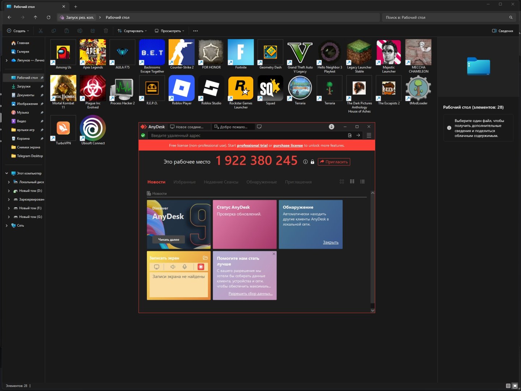
Task: Click Закрыть on the Обнаружение card
Action: [331, 243]
